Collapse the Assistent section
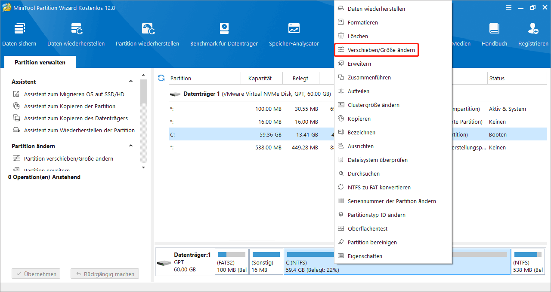The height and width of the screenshot is (292, 551). [131, 82]
